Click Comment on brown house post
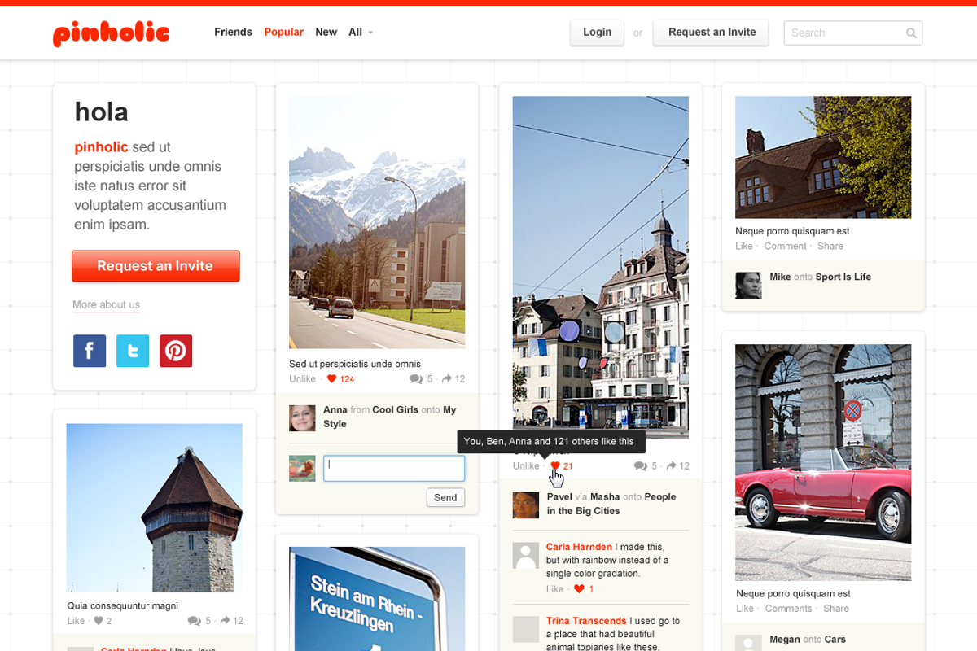This screenshot has width=977, height=651. coord(785,246)
